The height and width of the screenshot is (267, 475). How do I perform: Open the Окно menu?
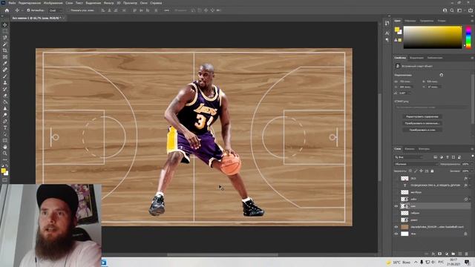(x=143, y=3)
